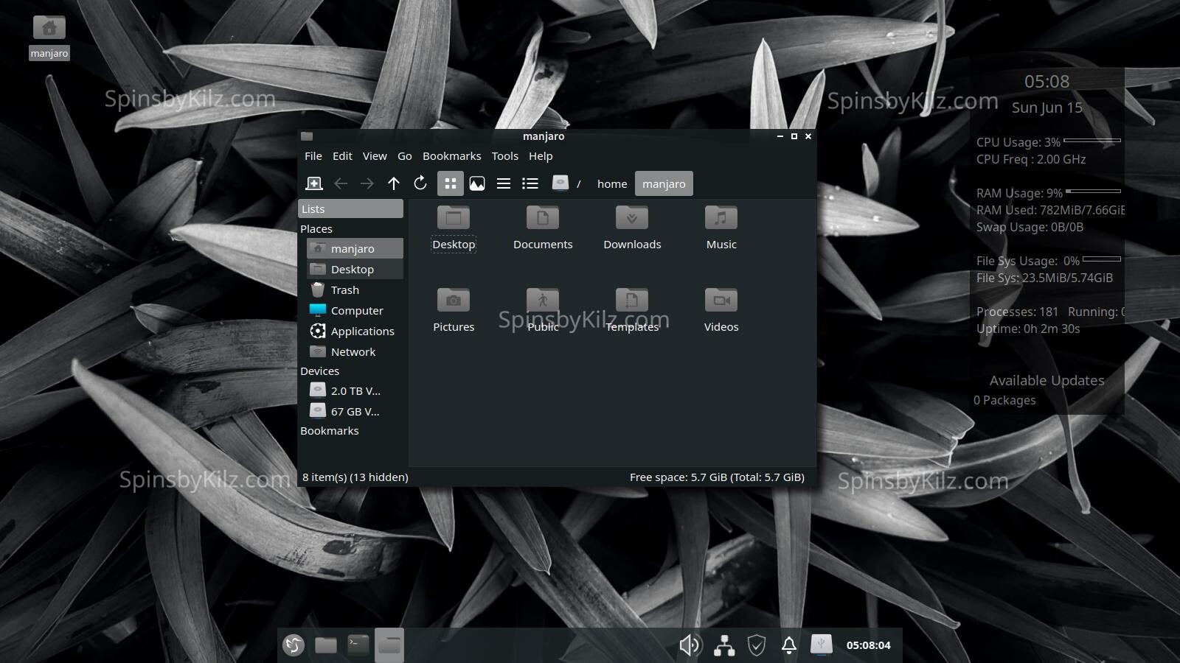Select manjaro button in the path bar

664,183
